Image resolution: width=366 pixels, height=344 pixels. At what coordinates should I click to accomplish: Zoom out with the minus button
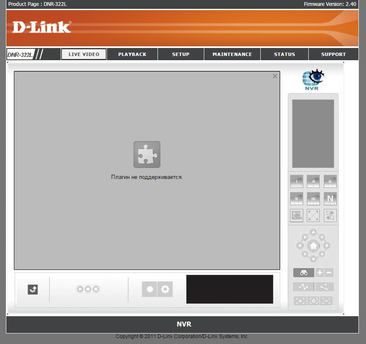point(329,272)
